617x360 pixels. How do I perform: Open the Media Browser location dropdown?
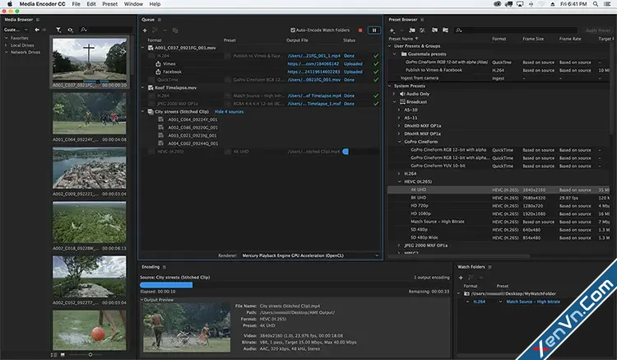point(16,30)
